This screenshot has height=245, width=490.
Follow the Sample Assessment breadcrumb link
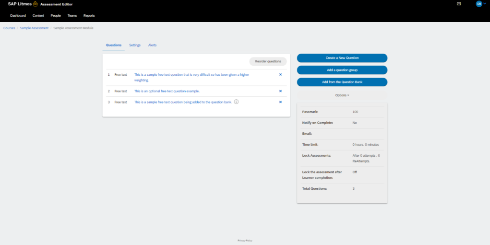35,28
